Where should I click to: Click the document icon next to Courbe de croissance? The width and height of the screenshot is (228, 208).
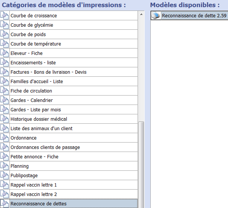(5, 15)
